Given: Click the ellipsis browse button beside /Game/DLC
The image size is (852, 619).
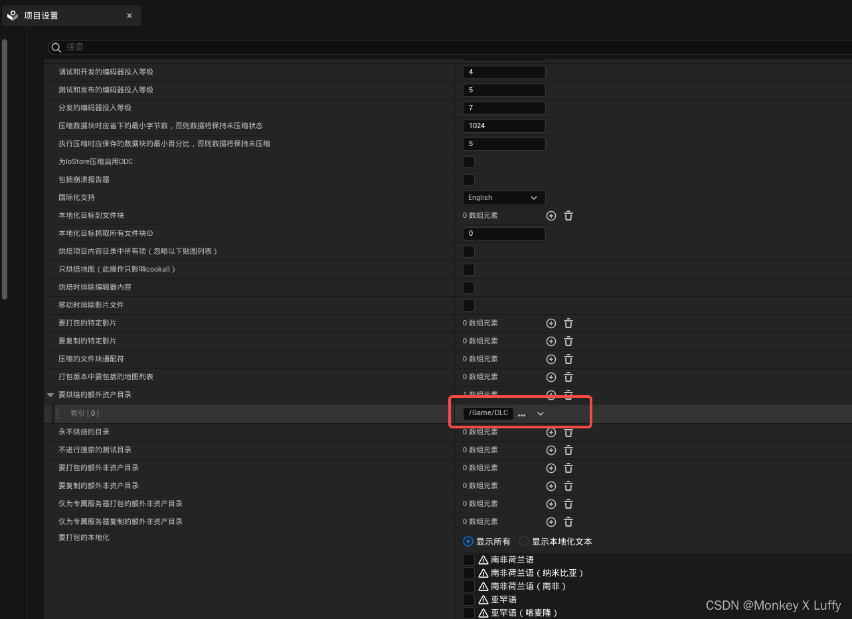Looking at the screenshot, I should click(521, 414).
